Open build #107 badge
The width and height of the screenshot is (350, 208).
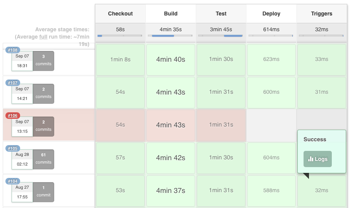(13, 83)
